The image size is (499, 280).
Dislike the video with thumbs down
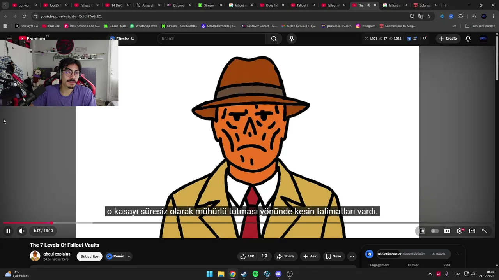264,256
